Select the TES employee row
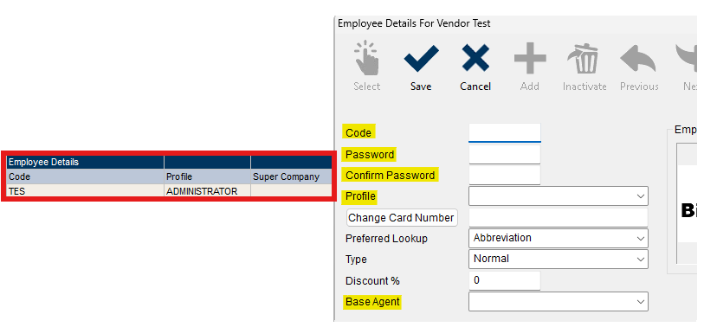Screen dimensions: 704x327 [x=169, y=191]
